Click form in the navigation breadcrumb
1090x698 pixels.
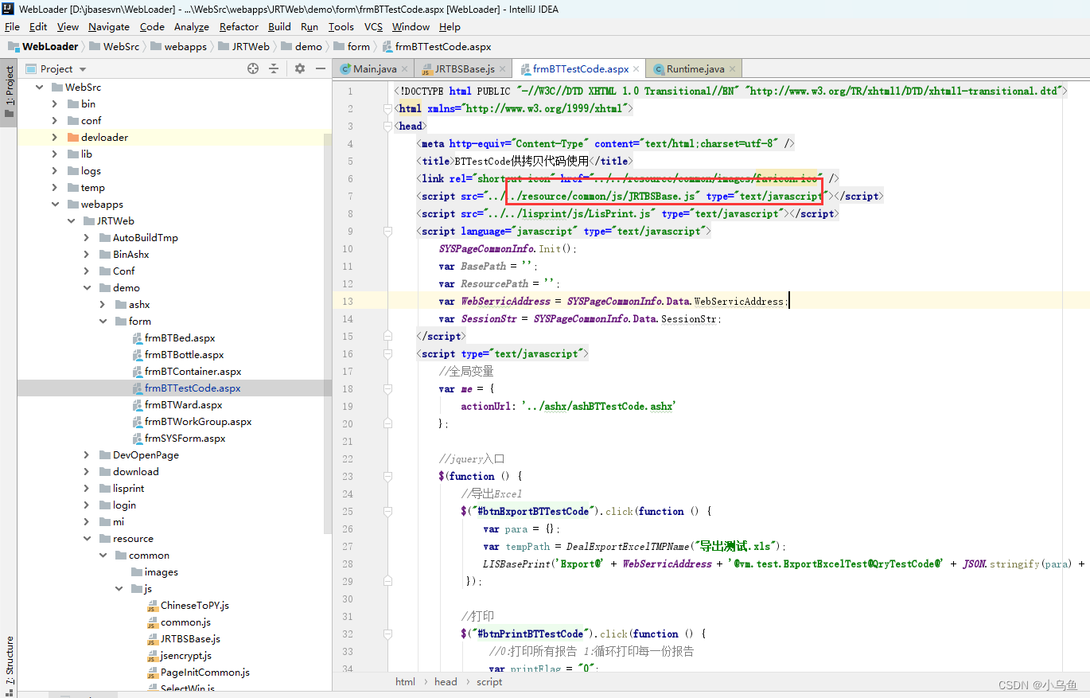(x=359, y=46)
